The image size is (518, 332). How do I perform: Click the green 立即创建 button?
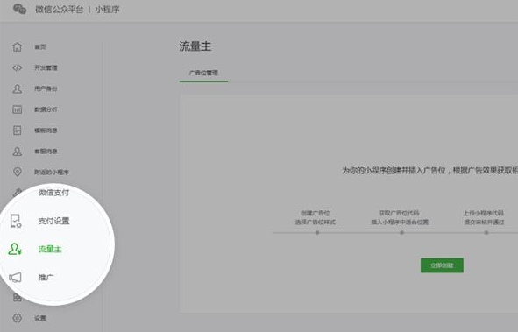(442, 265)
